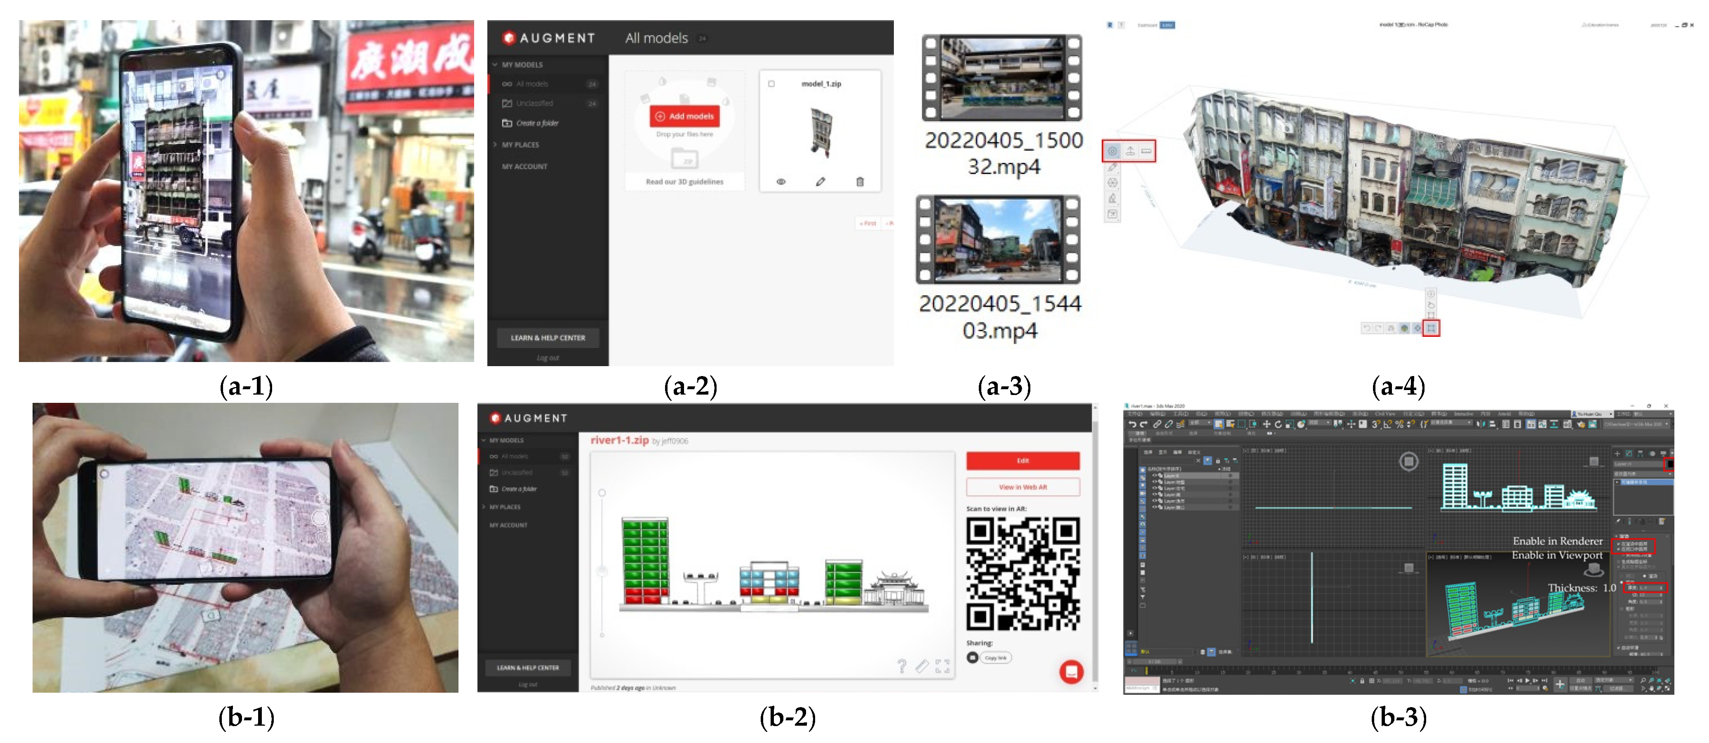
Task: Click the trash delete icon on model_1.zip card
Action: click(860, 181)
